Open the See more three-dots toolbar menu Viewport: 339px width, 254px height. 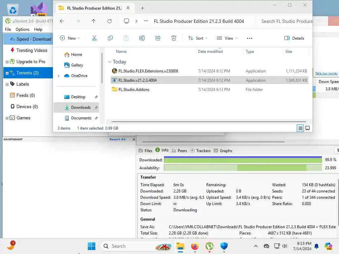pos(250,38)
